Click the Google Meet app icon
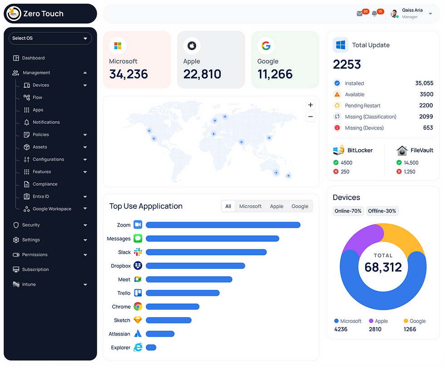445x367 pixels. [x=138, y=279]
